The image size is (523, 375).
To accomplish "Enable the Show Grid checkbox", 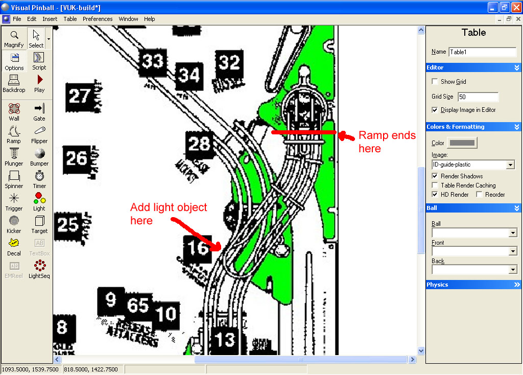I will [x=435, y=82].
